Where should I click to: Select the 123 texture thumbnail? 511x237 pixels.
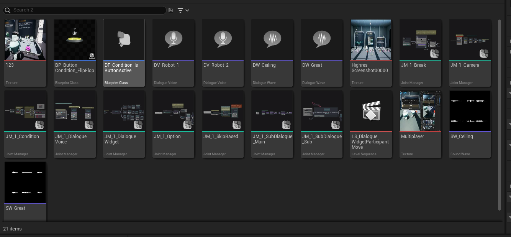click(25, 40)
